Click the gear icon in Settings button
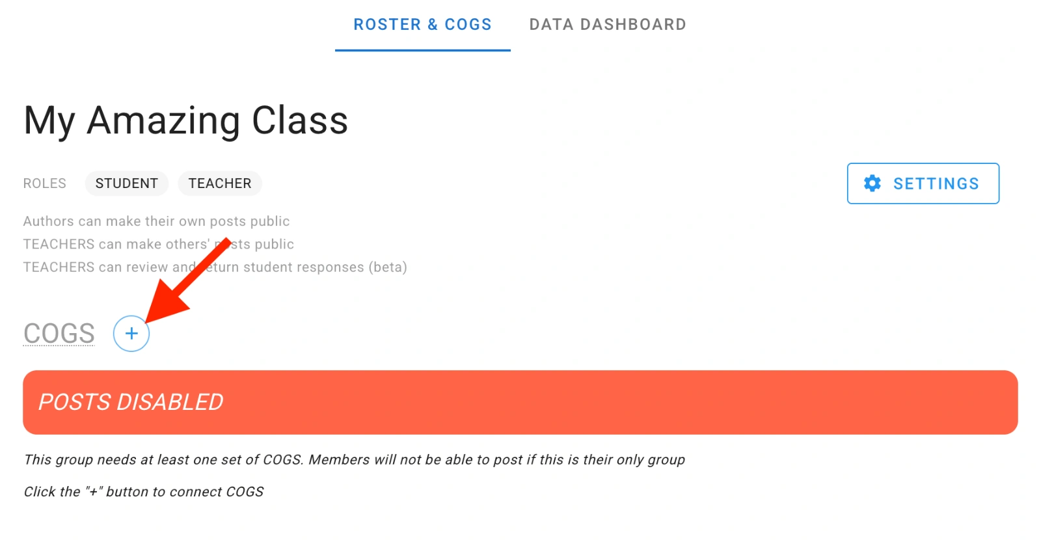Image resolution: width=1041 pixels, height=540 pixels. click(x=872, y=183)
